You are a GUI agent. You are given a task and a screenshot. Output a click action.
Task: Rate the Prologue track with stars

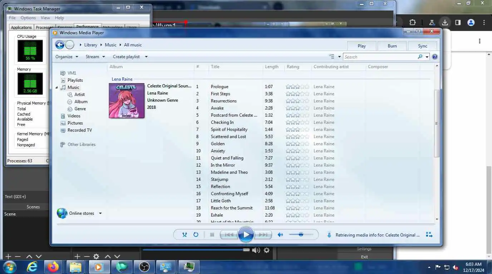coord(297,87)
